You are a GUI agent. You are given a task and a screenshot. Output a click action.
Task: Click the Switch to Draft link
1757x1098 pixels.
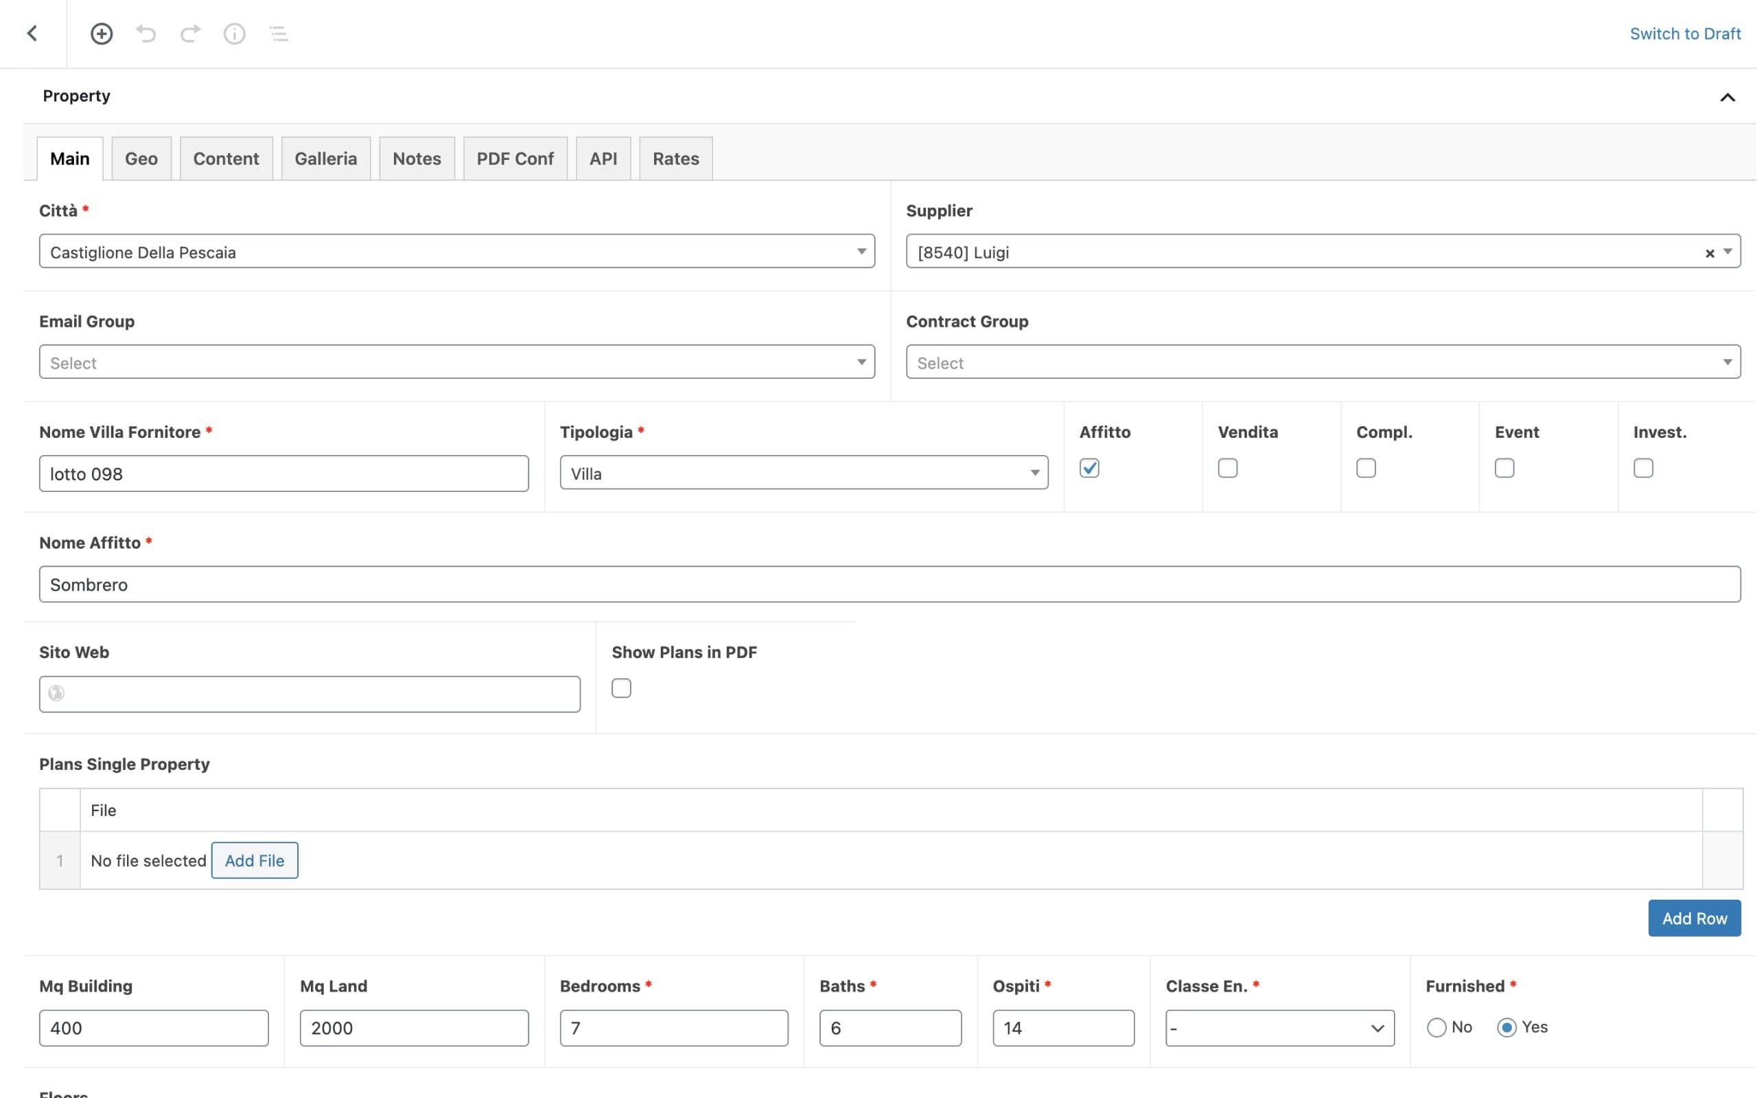coord(1684,34)
